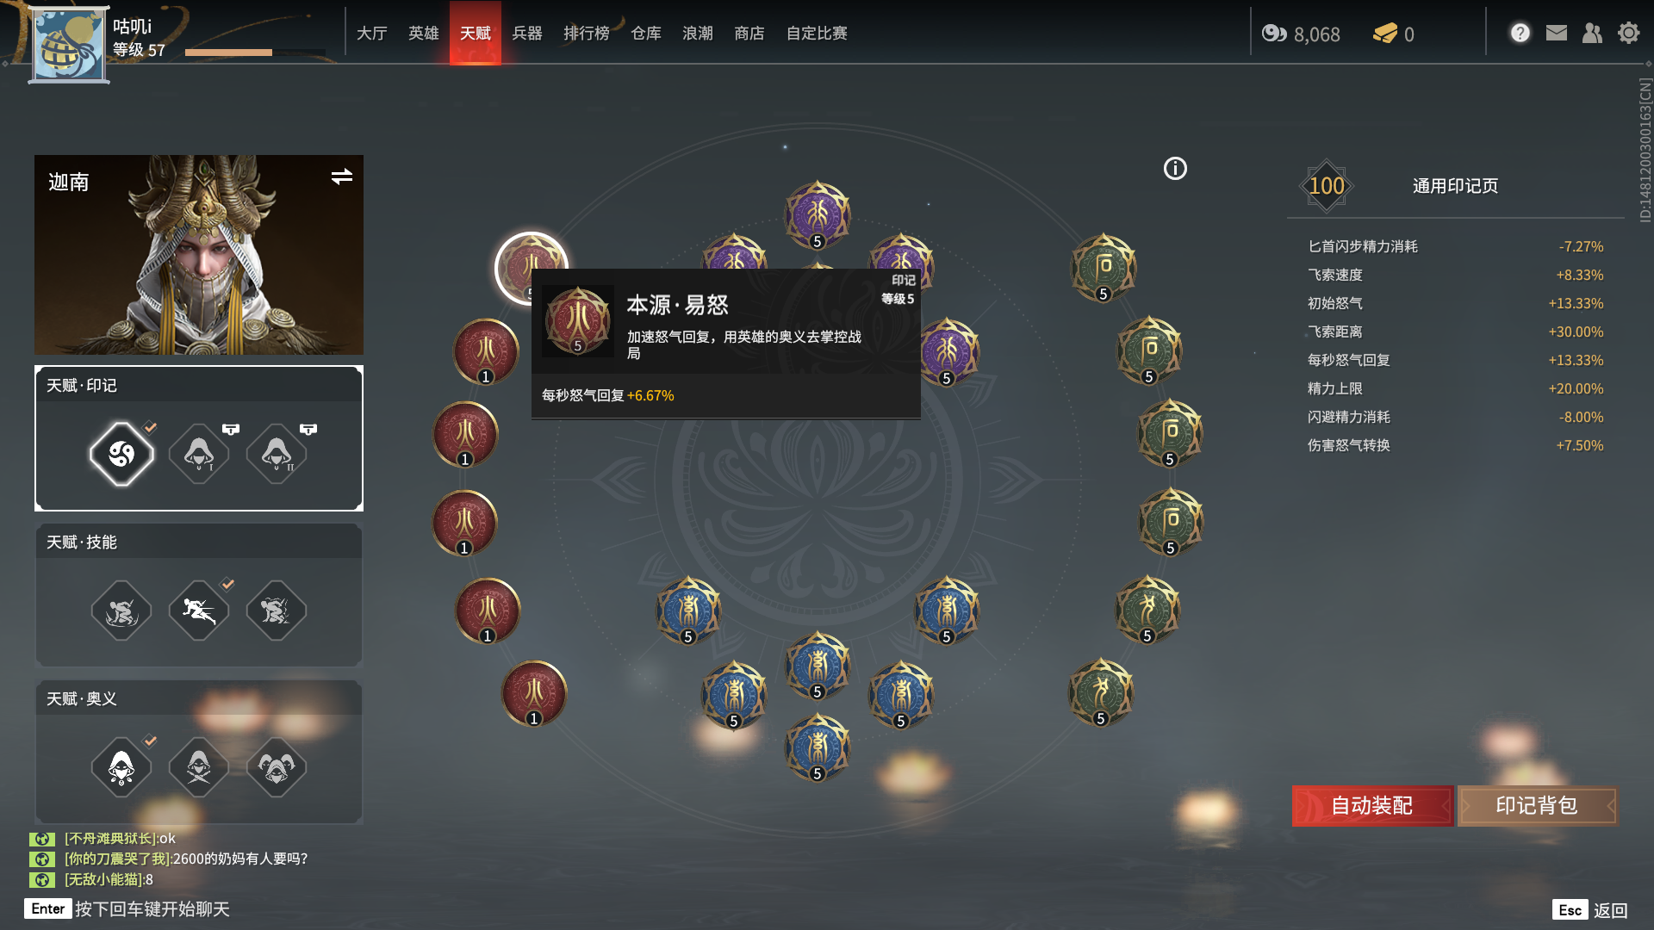The image size is (1654, 930).
Task: Select the bottommost blue rune
Action: pyautogui.click(x=818, y=747)
